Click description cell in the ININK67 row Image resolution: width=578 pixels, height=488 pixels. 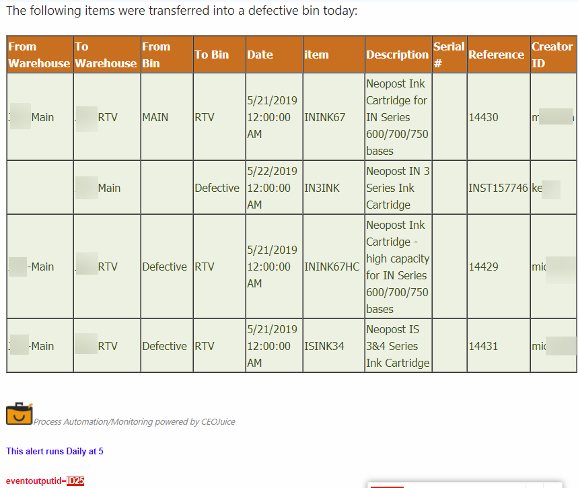coord(398,117)
